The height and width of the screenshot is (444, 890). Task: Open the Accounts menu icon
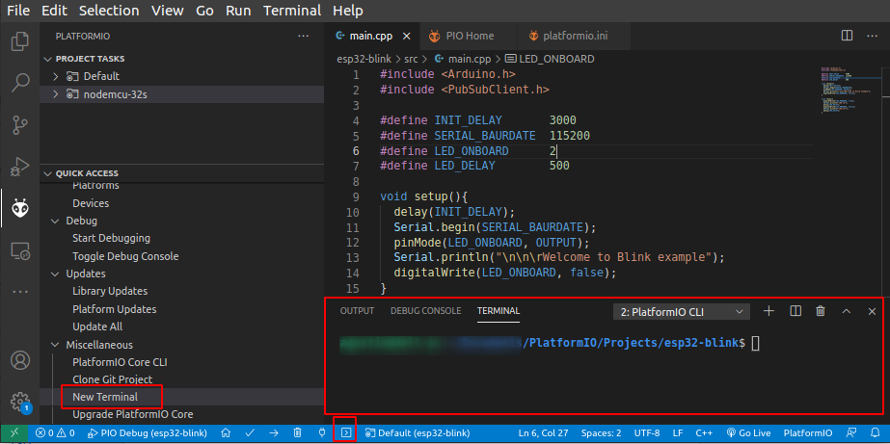[x=20, y=360]
